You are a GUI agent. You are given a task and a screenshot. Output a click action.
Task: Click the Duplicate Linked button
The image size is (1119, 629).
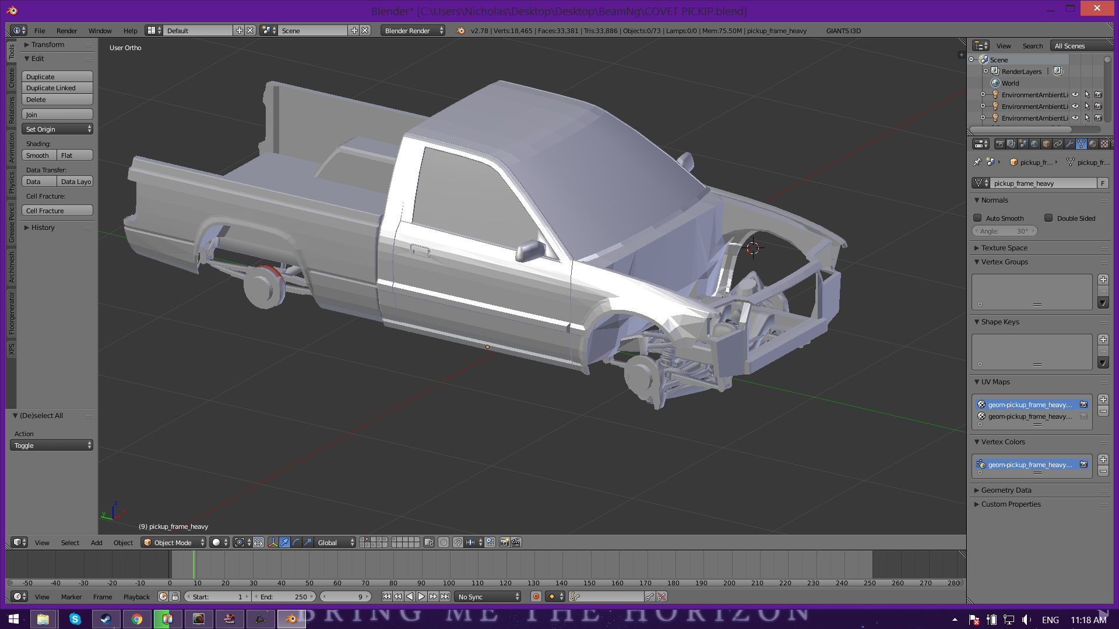pos(57,88)
